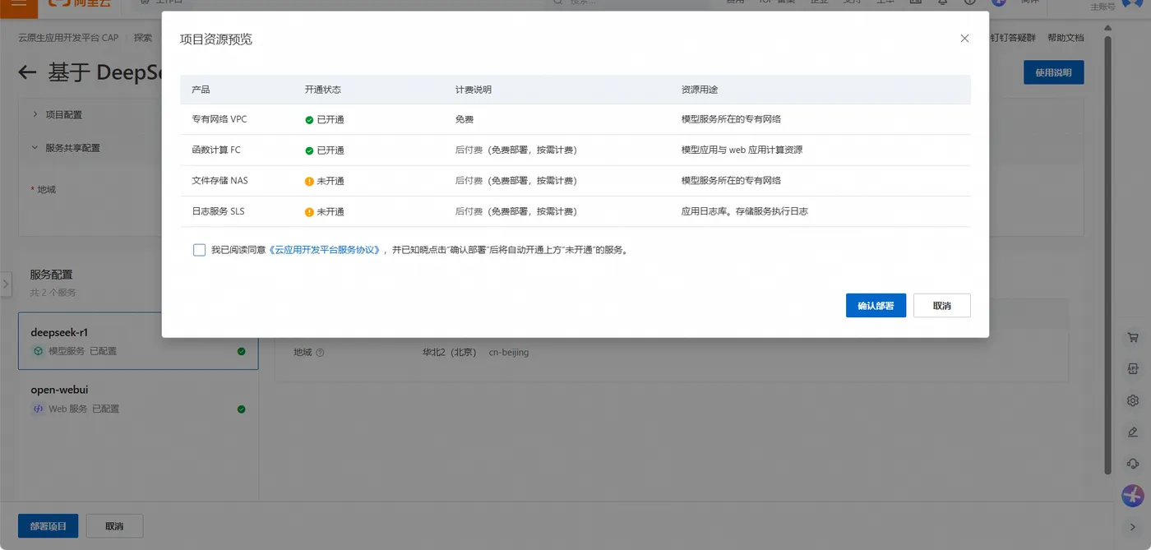Click the 计费说明 column header
This screenshot has height=550, width=1151.
click(474, 90)
